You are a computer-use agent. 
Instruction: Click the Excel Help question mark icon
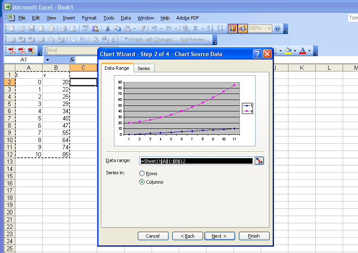[x=277, y=28]
